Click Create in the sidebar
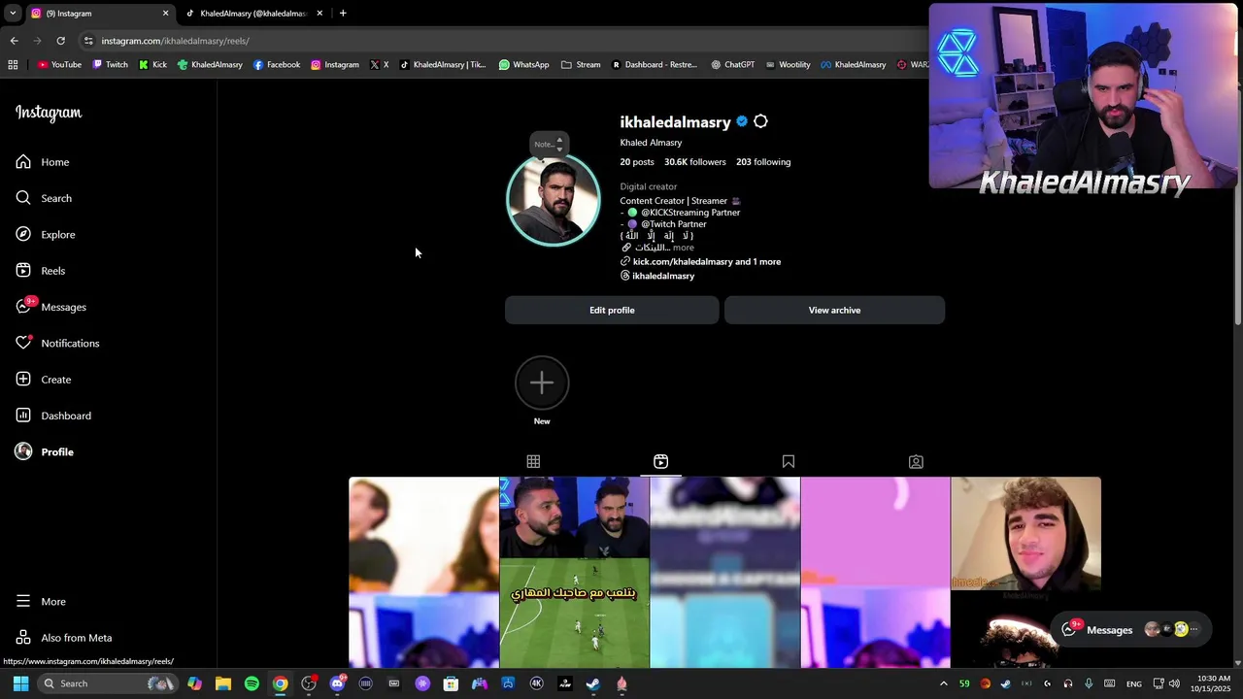 click(44, 380)
